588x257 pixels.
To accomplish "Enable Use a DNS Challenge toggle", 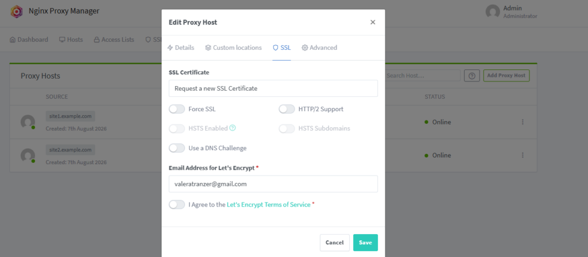I will click(177, 148).
